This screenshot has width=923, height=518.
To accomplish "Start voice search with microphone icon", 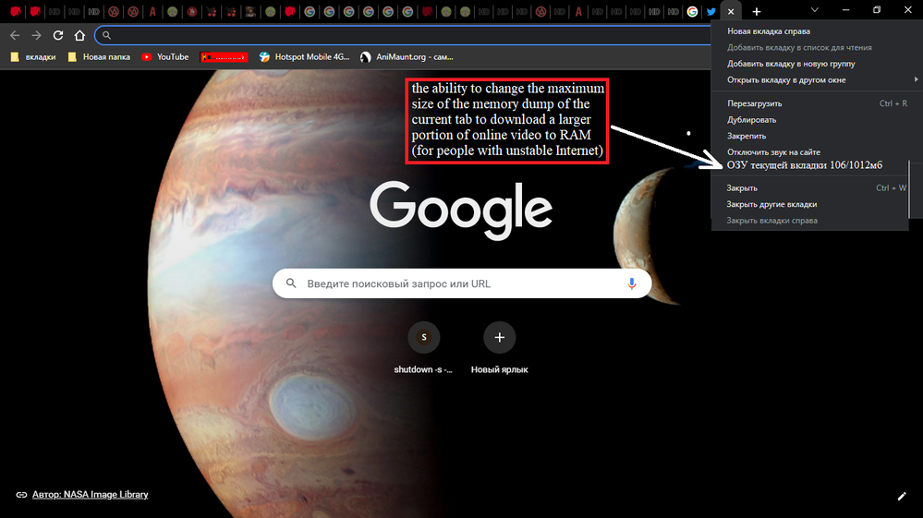I will tap(632, 283).
